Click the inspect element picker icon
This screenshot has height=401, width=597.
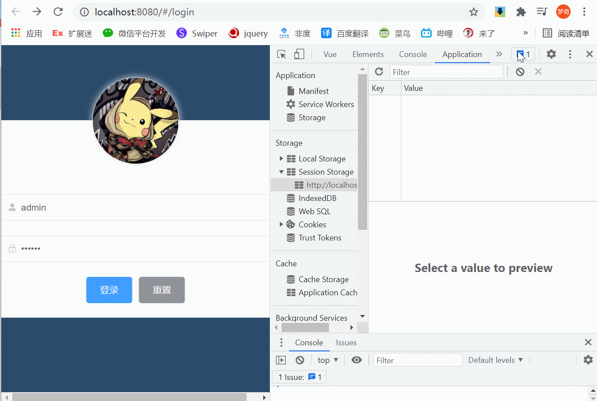[281, 54]
